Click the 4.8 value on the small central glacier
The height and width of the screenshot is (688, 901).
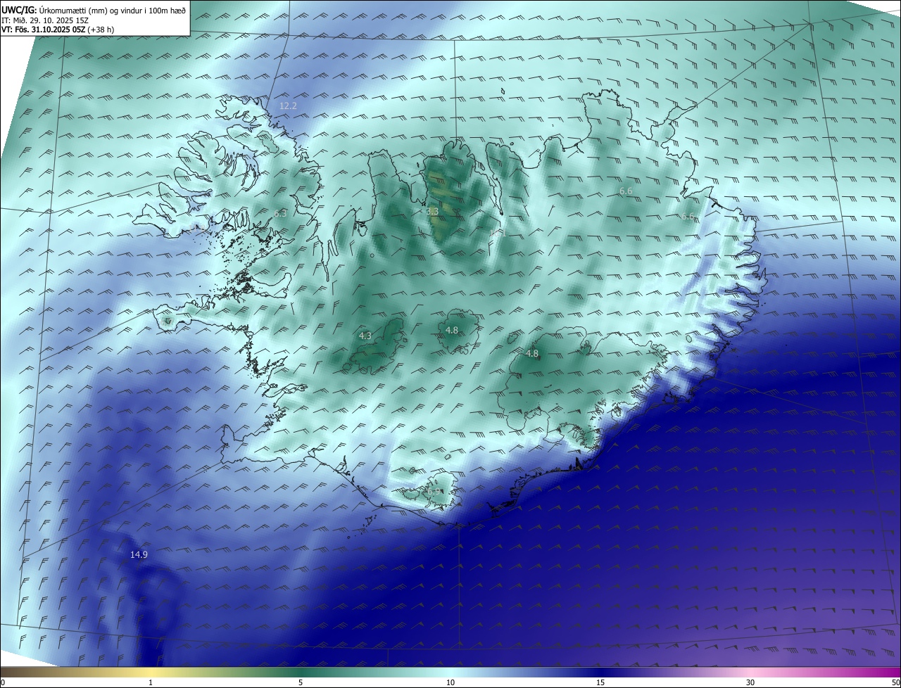452,331
